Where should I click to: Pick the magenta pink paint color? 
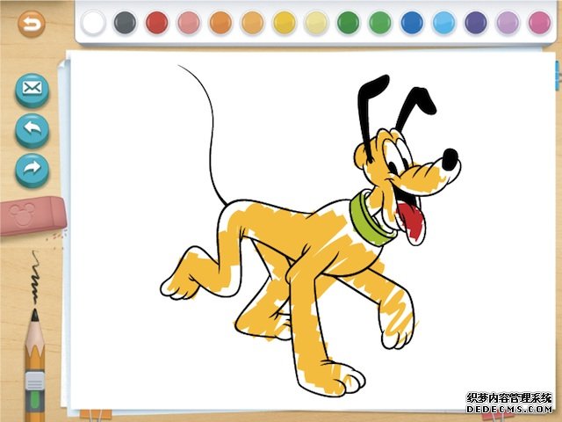click(540, 23)
